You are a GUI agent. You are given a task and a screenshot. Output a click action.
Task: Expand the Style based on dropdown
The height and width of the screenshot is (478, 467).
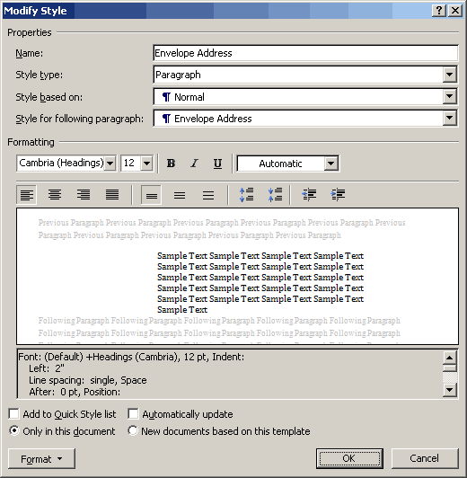coord(449,97)
